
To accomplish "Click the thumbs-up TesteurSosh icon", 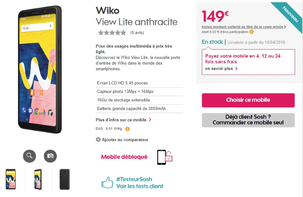I will (108, 183).
